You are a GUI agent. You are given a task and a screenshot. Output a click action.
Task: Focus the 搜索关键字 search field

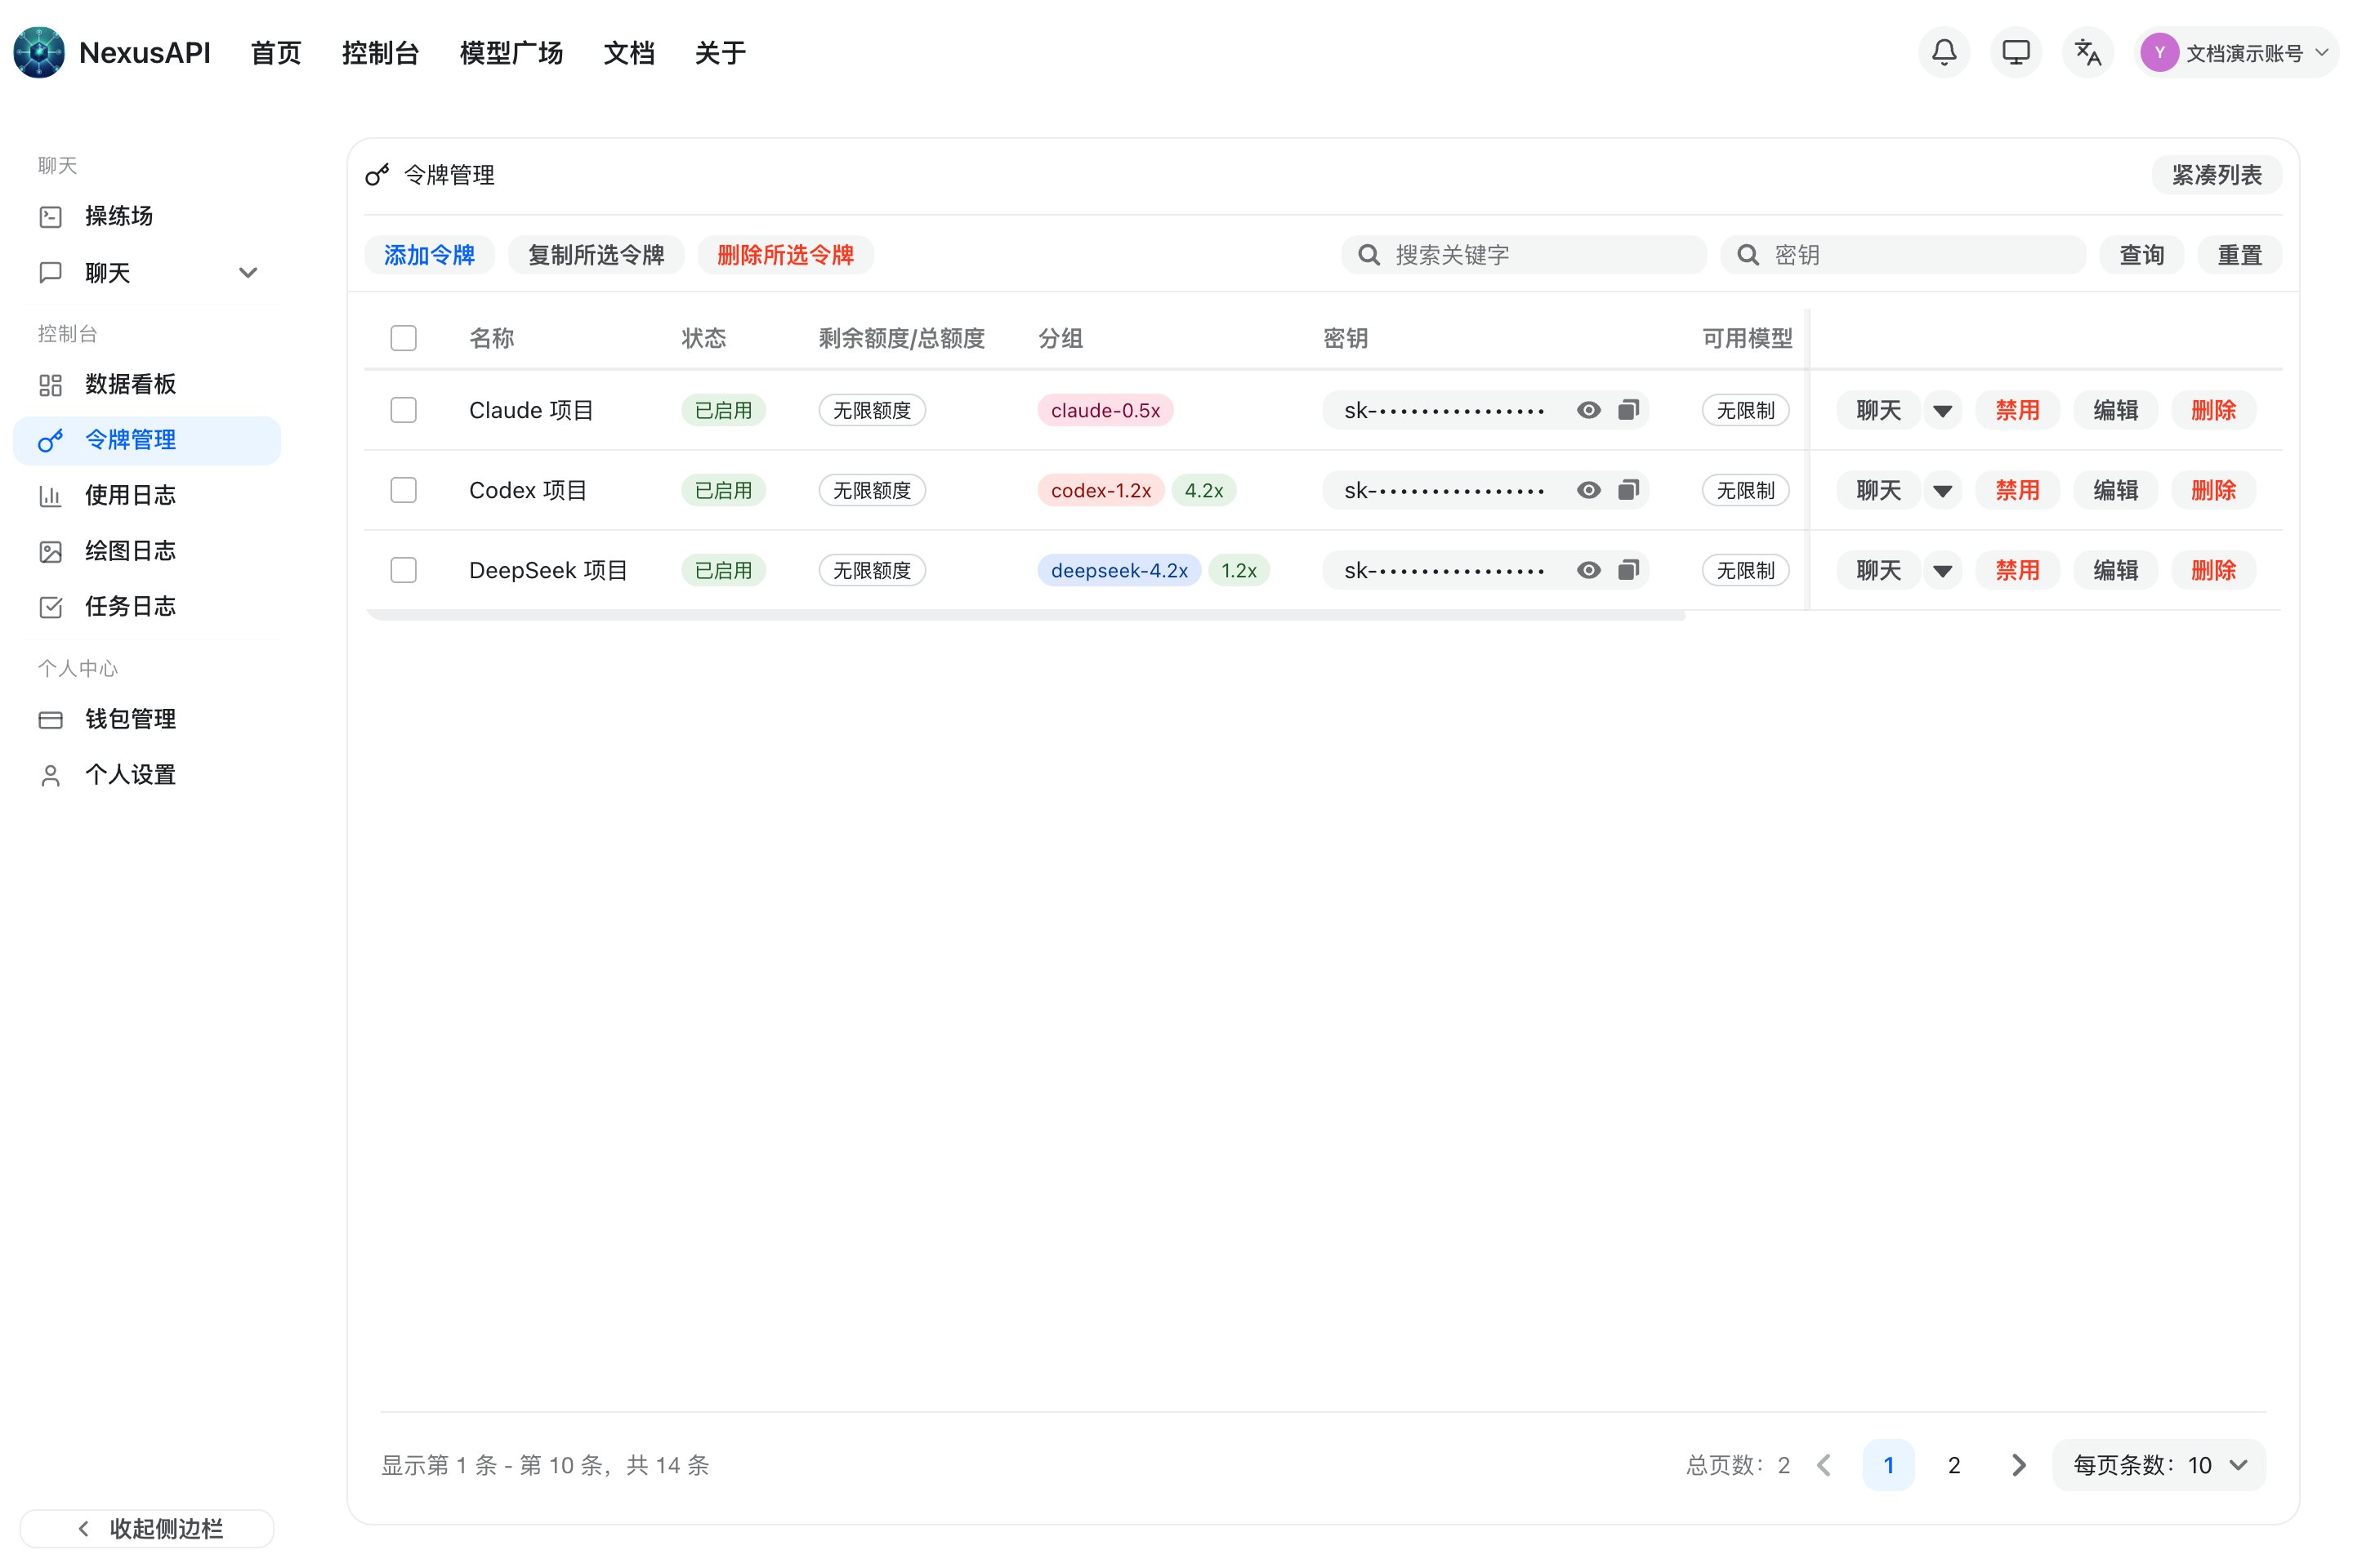click(1524, 255)
